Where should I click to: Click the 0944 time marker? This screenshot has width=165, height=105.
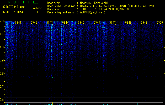(65, 23)
